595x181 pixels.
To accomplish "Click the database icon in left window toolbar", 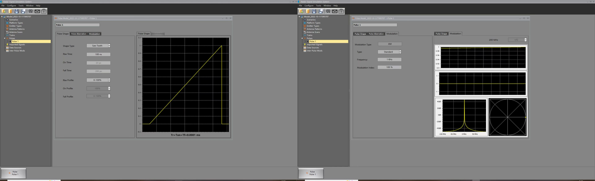I will (x=10, y=11).
